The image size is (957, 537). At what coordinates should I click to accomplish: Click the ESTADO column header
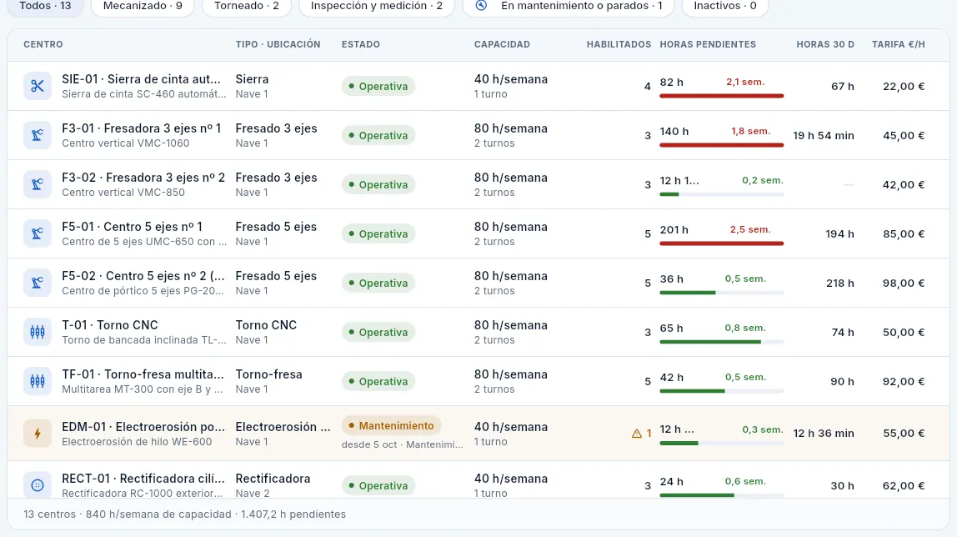click(361, 44)
